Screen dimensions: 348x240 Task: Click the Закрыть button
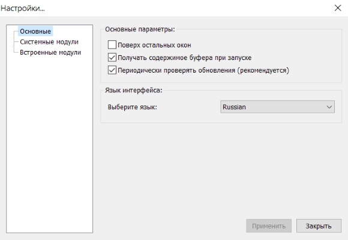[319, 226]
